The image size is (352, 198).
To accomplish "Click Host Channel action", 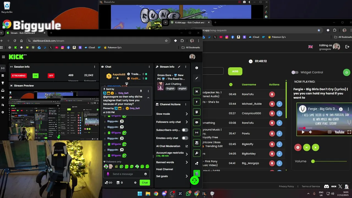I will (164, 169).
